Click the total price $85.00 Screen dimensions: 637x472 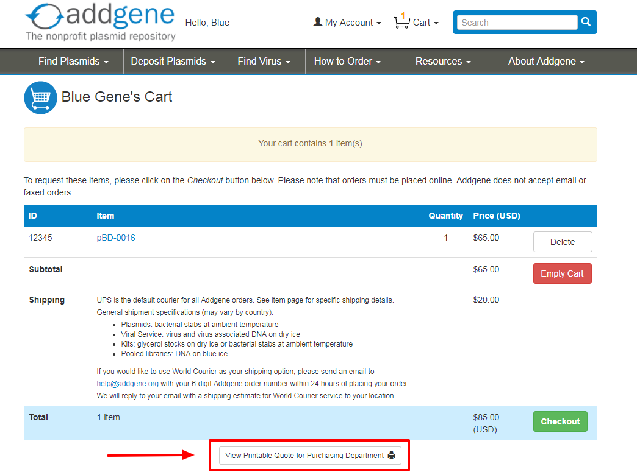[486, 417]
